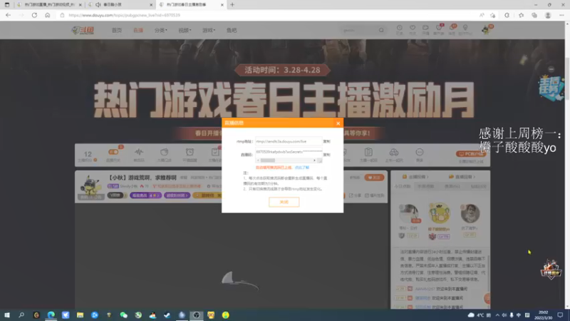Minimize the floating side widget

tap(551, 69)
